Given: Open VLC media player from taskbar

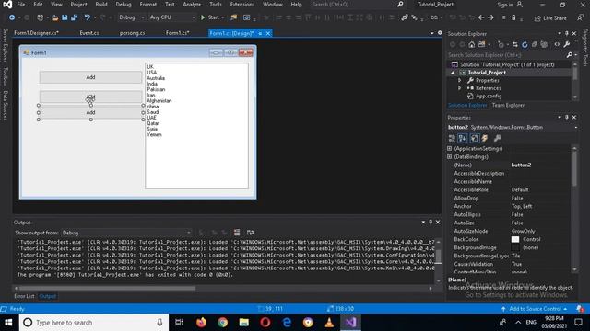Looking at the screenshot, I should tap(329, 323).
